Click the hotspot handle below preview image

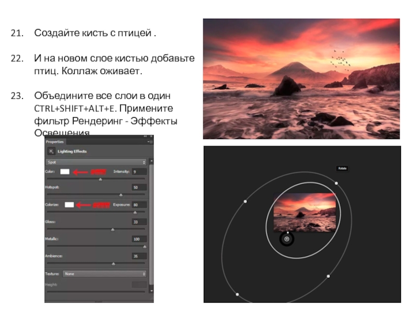tap(288, 233)
